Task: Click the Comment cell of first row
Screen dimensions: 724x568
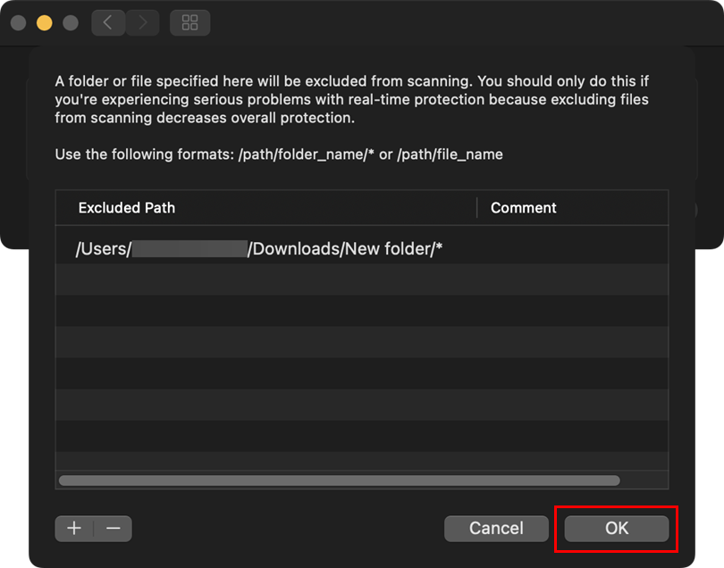Action: 572,249
